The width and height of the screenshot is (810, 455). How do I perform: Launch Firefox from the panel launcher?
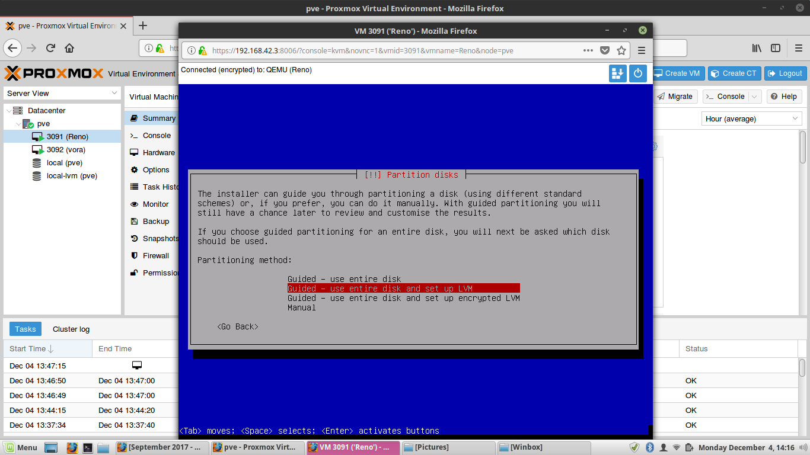click(72, 447)
